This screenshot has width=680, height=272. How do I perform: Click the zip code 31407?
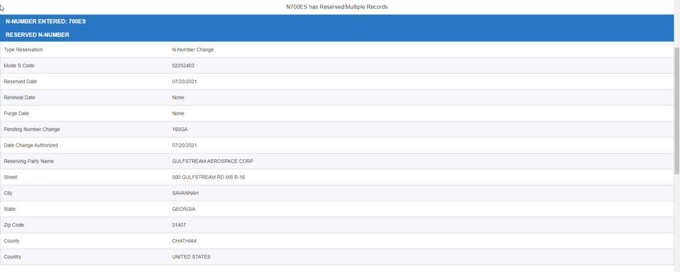point(178,225)
